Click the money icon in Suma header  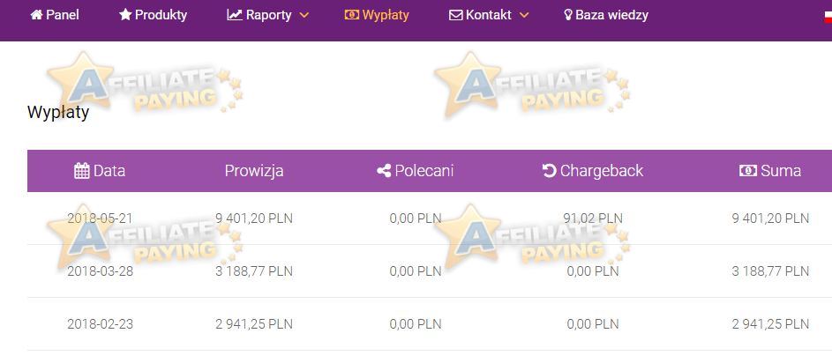click(x=748, y=171)
